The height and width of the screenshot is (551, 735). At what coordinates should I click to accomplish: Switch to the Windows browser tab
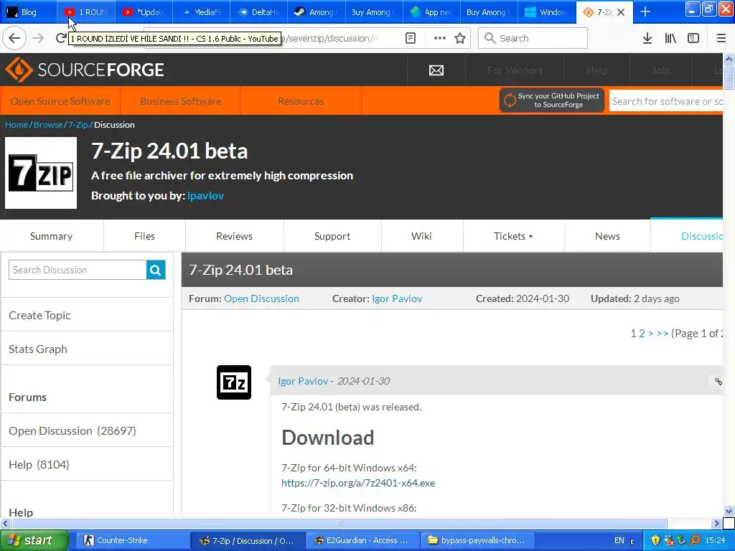pos(547,12)
